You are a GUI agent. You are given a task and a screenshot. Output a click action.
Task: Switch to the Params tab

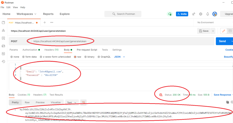click(x=14, y=50)
